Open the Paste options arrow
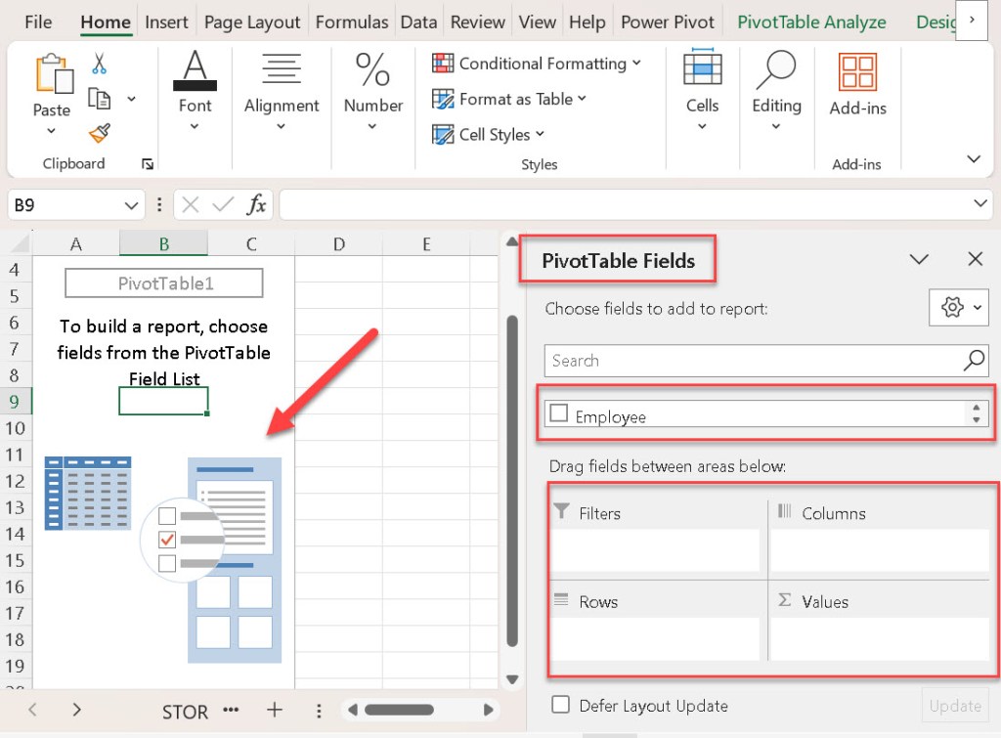1001x738 pixels. pyautogui.click(x=51, y=131)
